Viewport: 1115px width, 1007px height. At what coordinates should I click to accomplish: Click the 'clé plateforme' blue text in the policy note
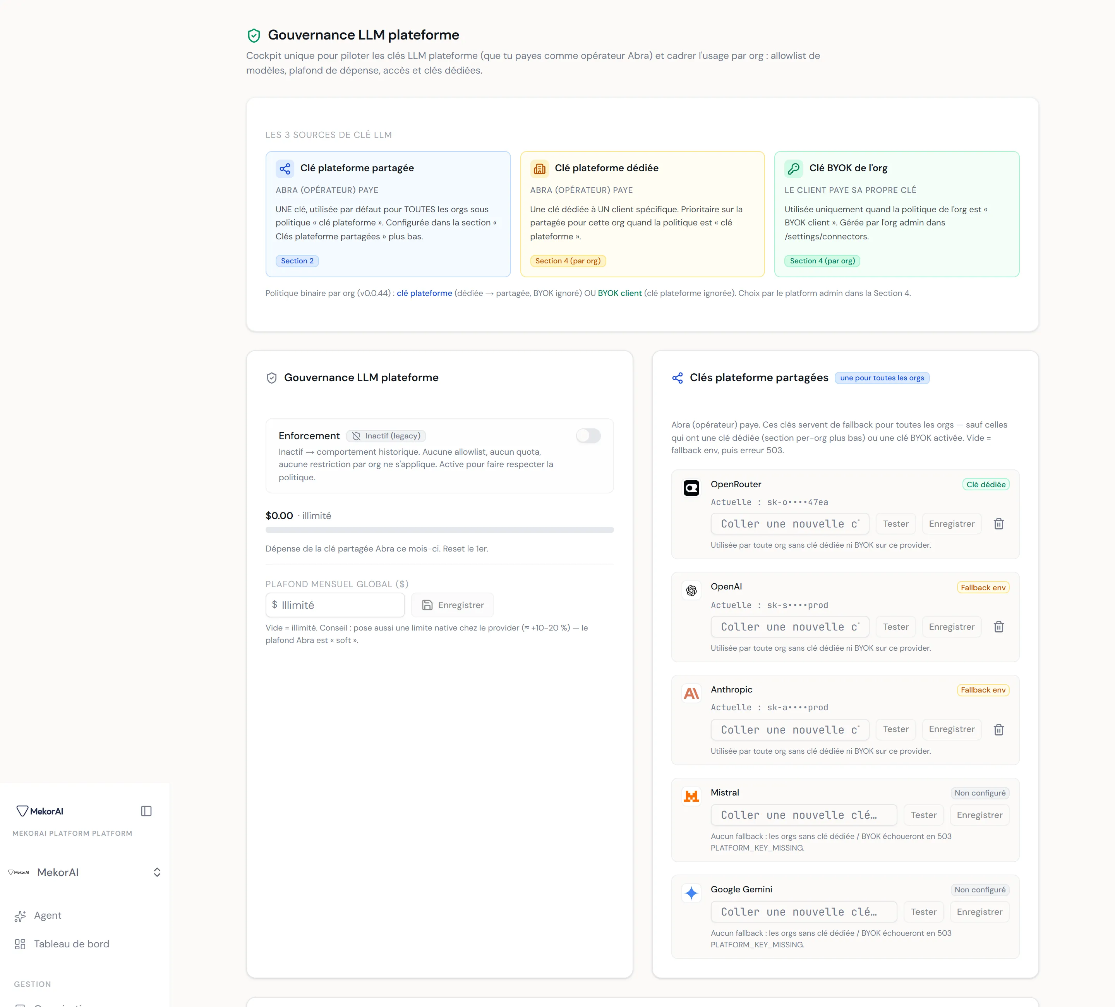tap(424, 293)
